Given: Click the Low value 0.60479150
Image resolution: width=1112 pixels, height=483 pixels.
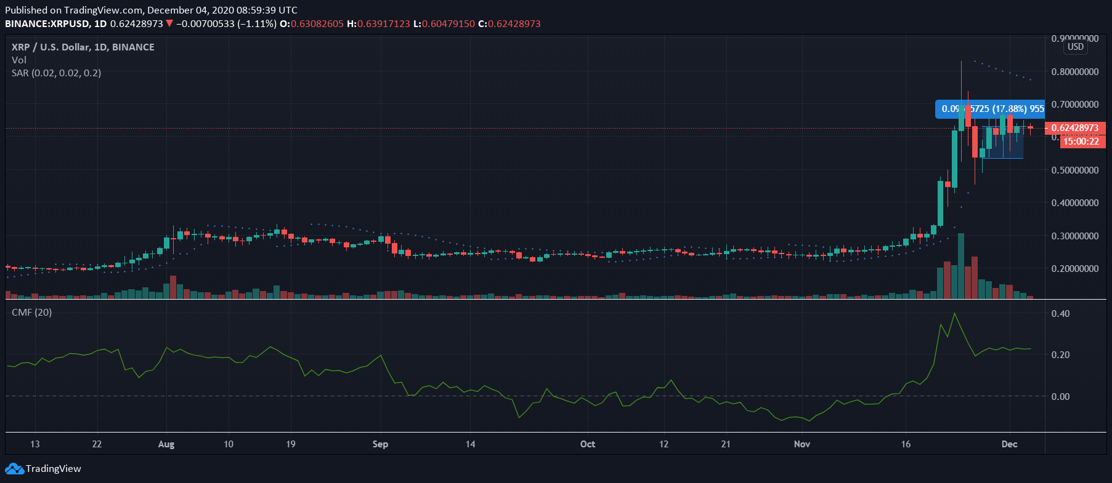Looking at the screenshot, I should click(x=448, y=24).
